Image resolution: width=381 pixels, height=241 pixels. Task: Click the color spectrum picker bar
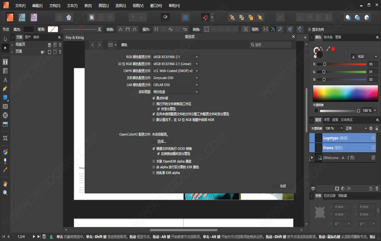(x=345, y=93)
